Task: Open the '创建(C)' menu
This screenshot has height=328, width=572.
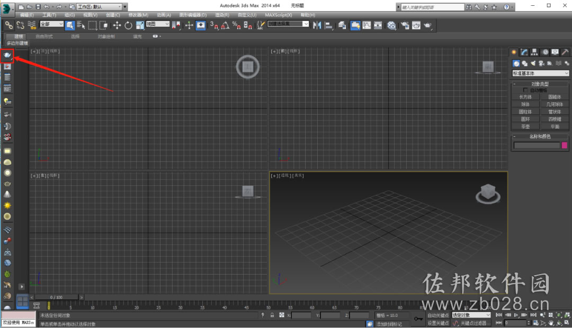Action: pyautogui.click(x=113, y=15)
